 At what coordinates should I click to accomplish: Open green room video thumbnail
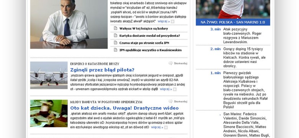(x=49, y=113)
